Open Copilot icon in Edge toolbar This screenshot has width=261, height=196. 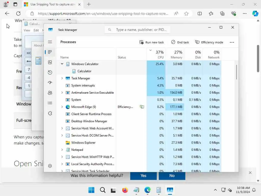255,14
